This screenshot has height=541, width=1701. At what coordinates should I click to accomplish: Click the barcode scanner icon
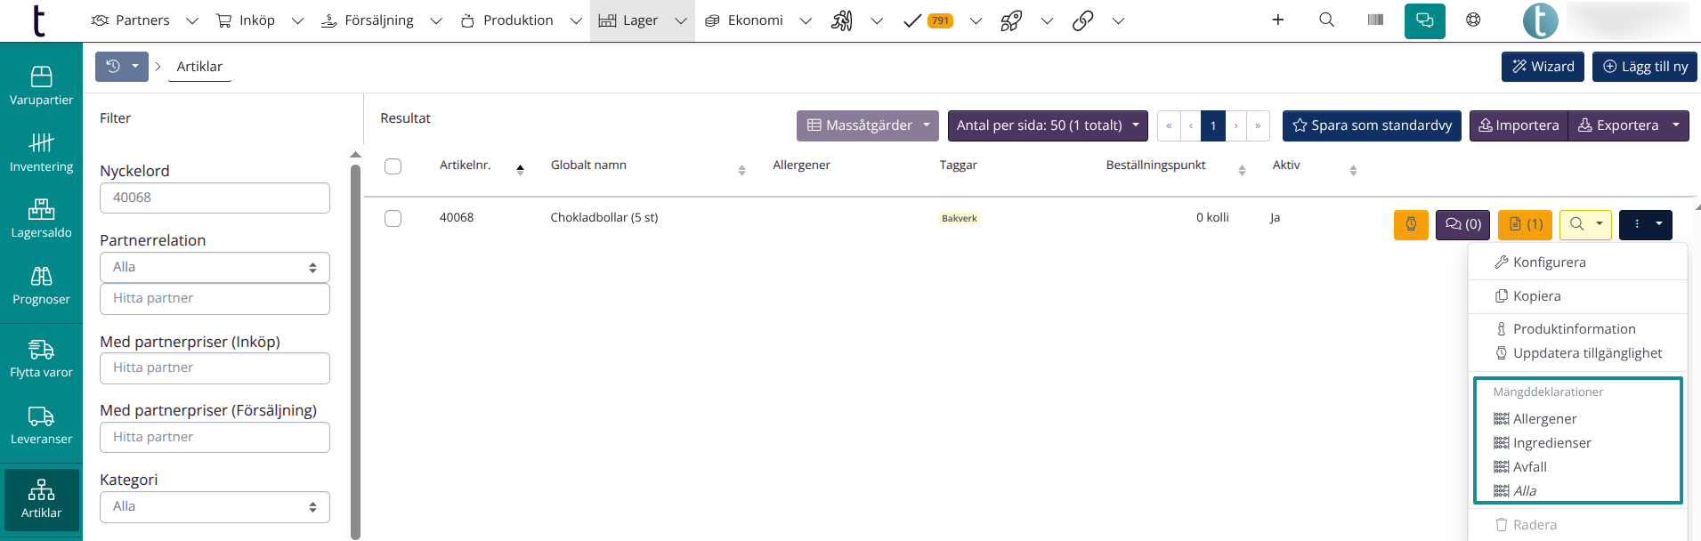point(1375,20)
